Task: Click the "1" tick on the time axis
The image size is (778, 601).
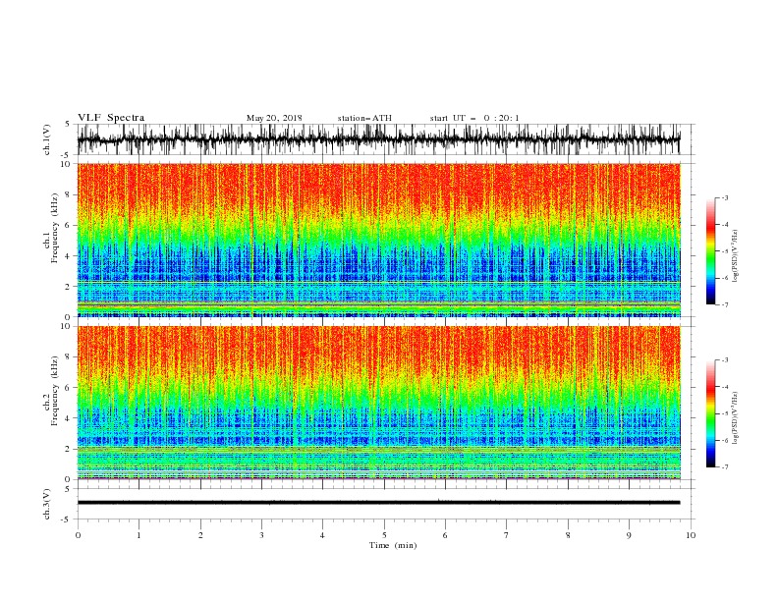Action: [139, 535]
